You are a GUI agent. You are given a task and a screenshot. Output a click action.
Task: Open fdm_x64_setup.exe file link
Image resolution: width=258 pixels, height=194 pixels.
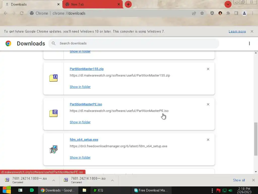pyautogui.click(x=84, y=139)
